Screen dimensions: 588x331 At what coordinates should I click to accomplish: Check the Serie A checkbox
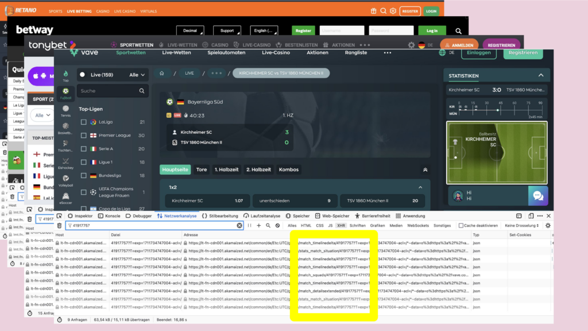pos(84,149)
